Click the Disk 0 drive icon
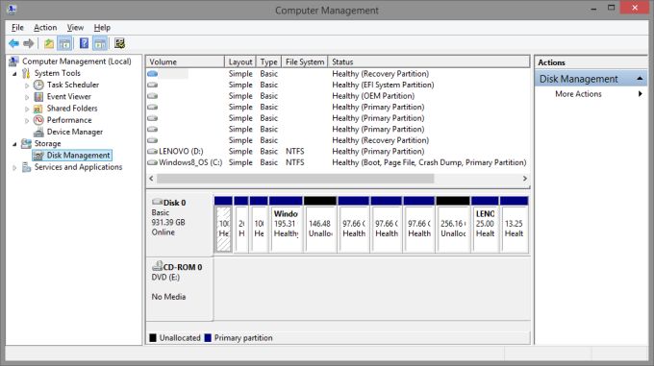The image size is (654, 366). [157, 202]
